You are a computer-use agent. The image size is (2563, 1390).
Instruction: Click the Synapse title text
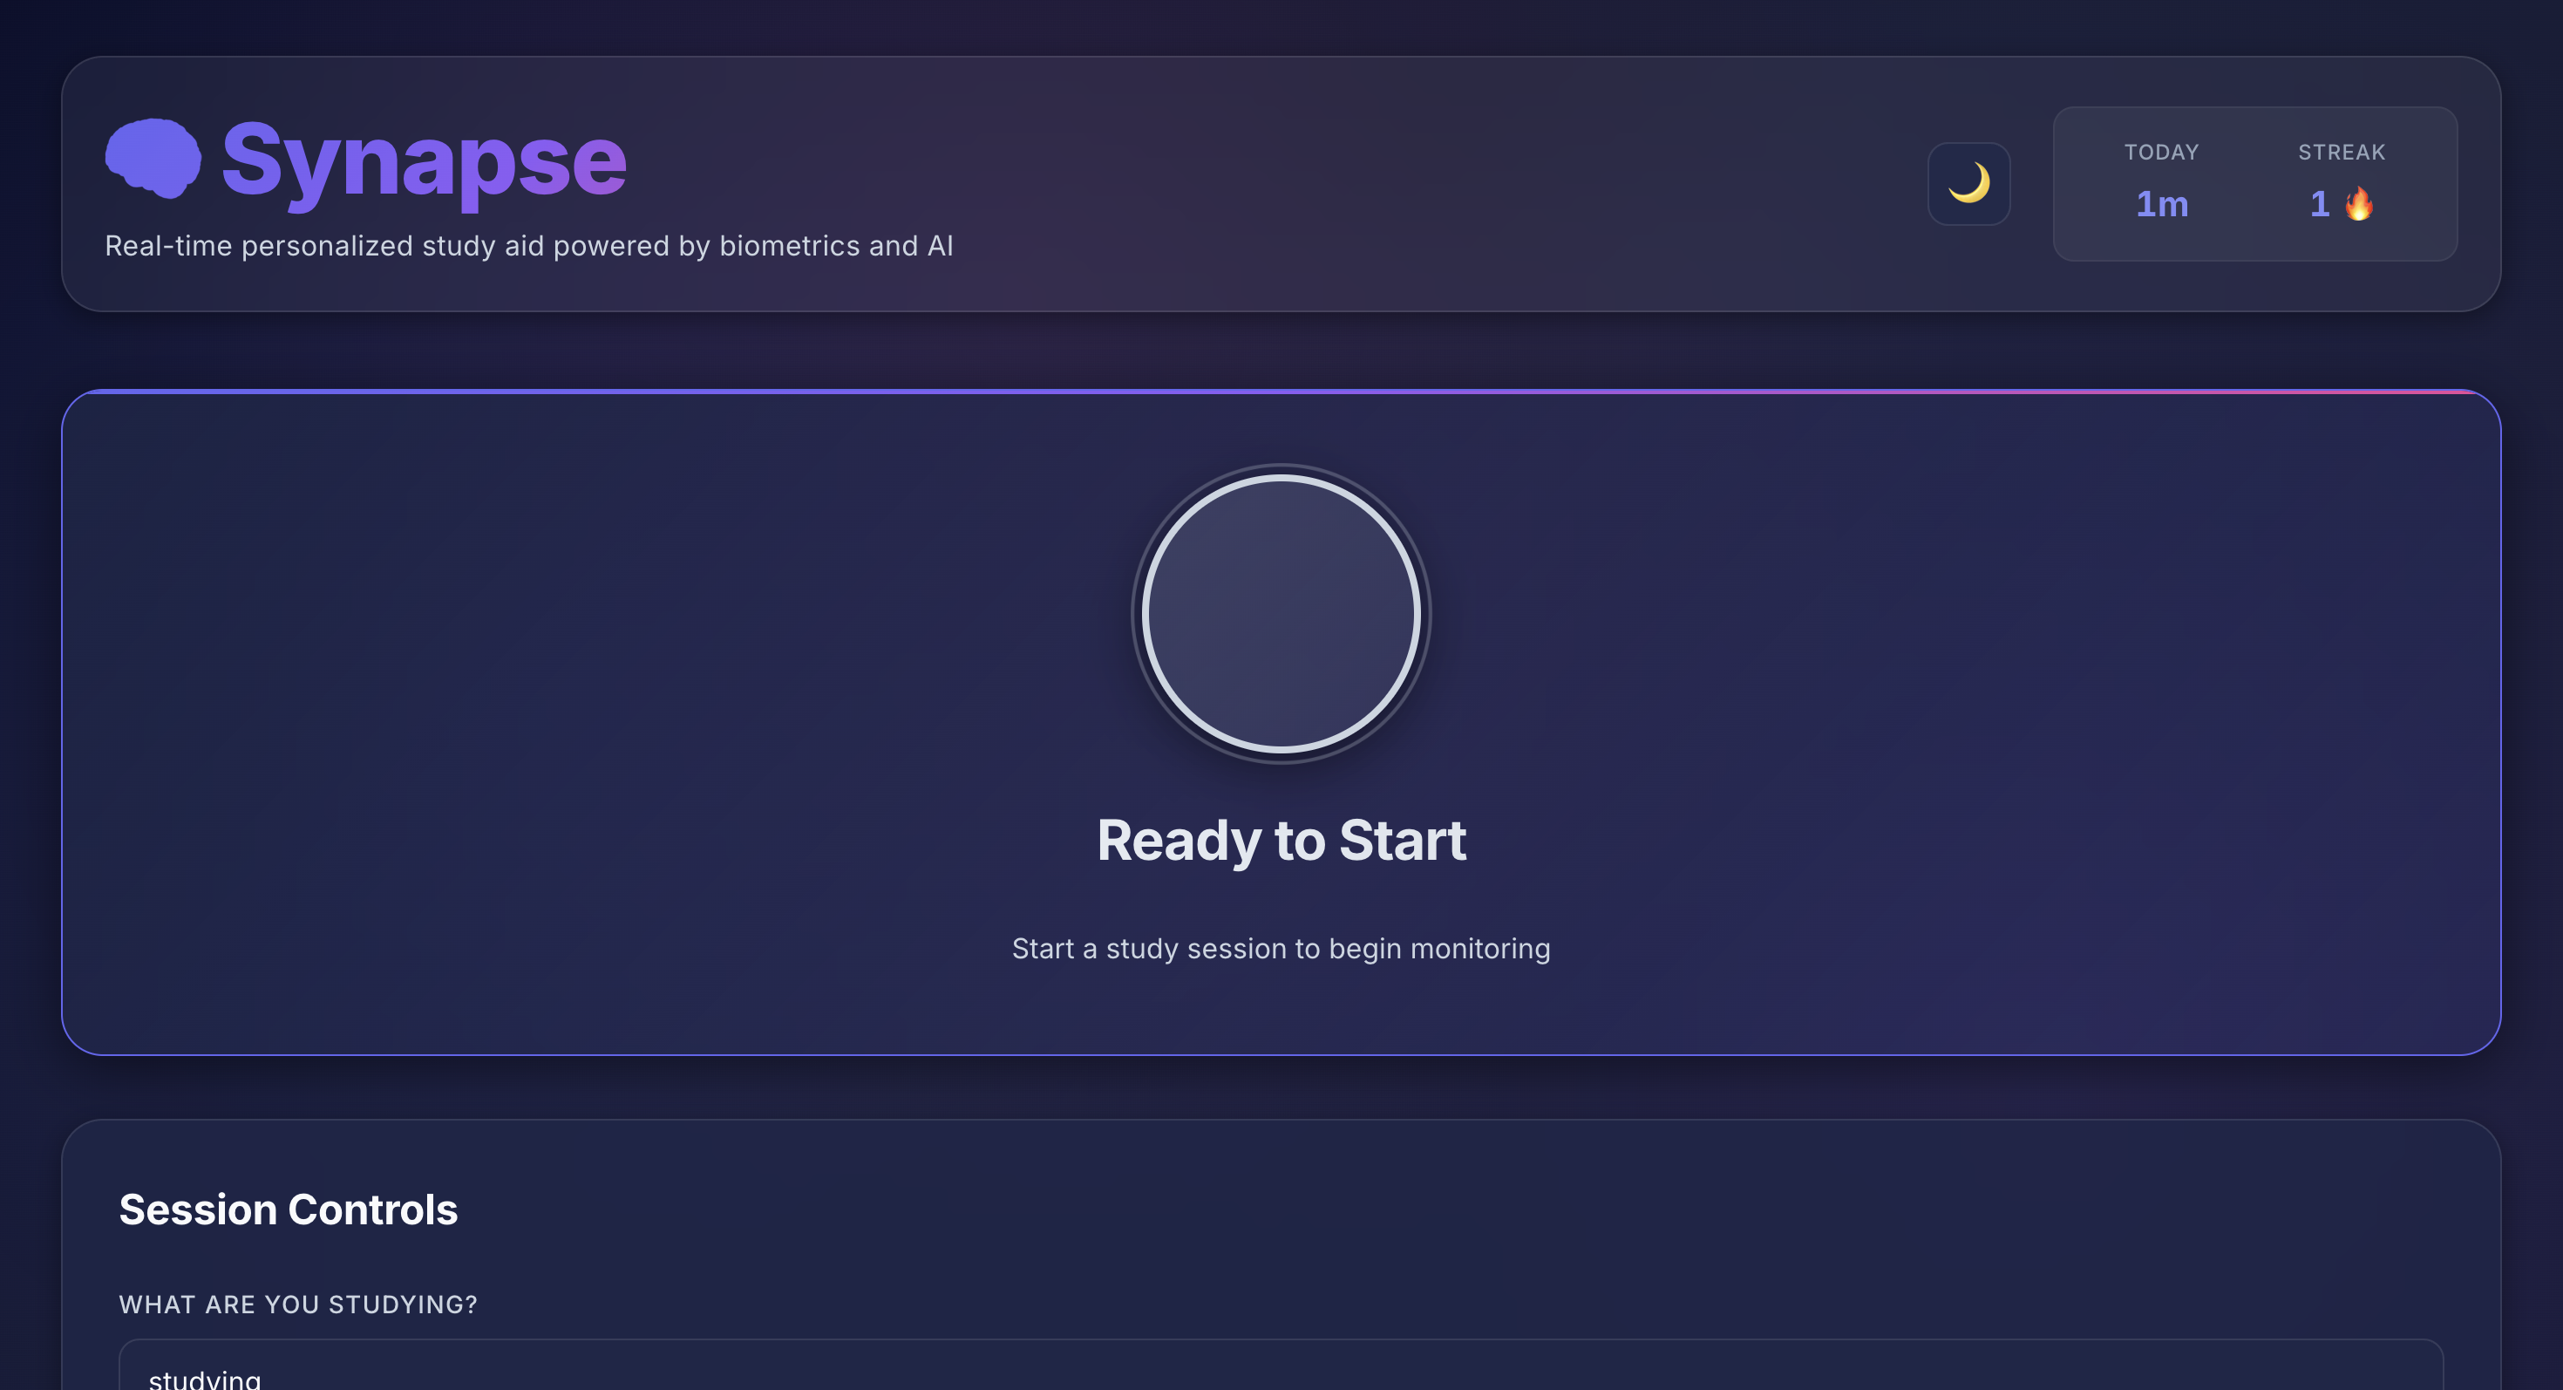[423, 160]
